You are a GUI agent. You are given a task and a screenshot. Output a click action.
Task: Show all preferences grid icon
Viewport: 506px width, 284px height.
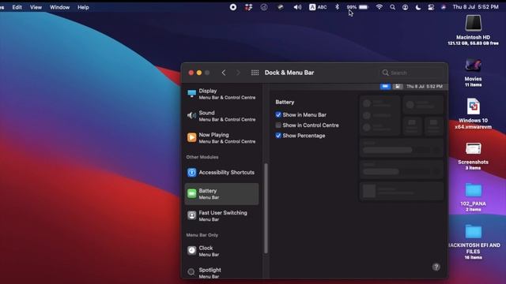[x=255, y=73]
